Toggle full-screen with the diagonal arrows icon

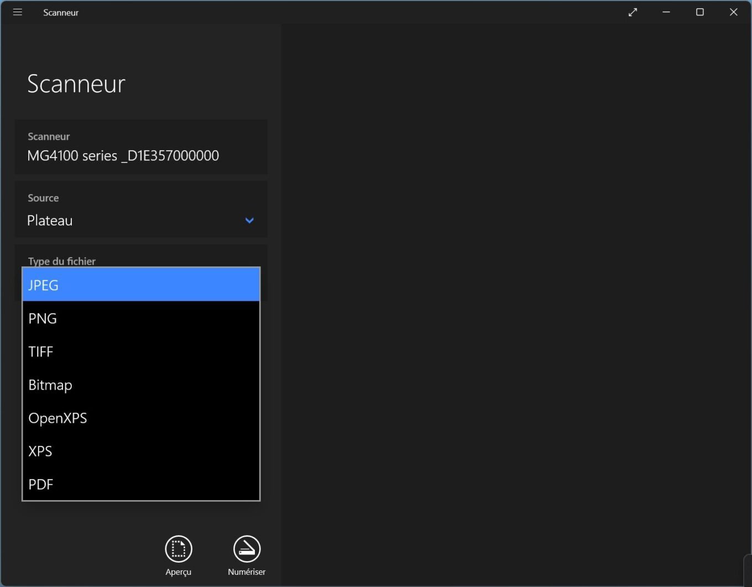click(633, 12)
